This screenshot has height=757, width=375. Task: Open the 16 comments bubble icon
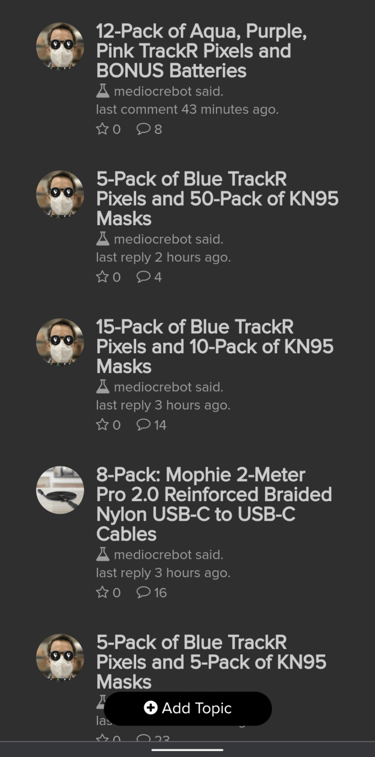[x=143, y=593]
